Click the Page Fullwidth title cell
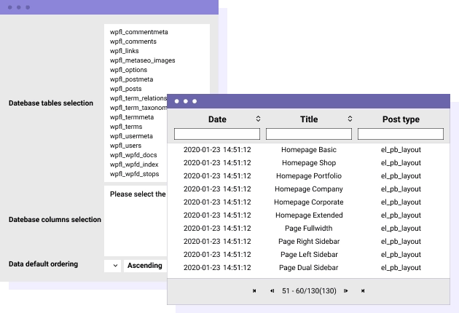This screenshot has width=459, height=313. coord(309,228)
